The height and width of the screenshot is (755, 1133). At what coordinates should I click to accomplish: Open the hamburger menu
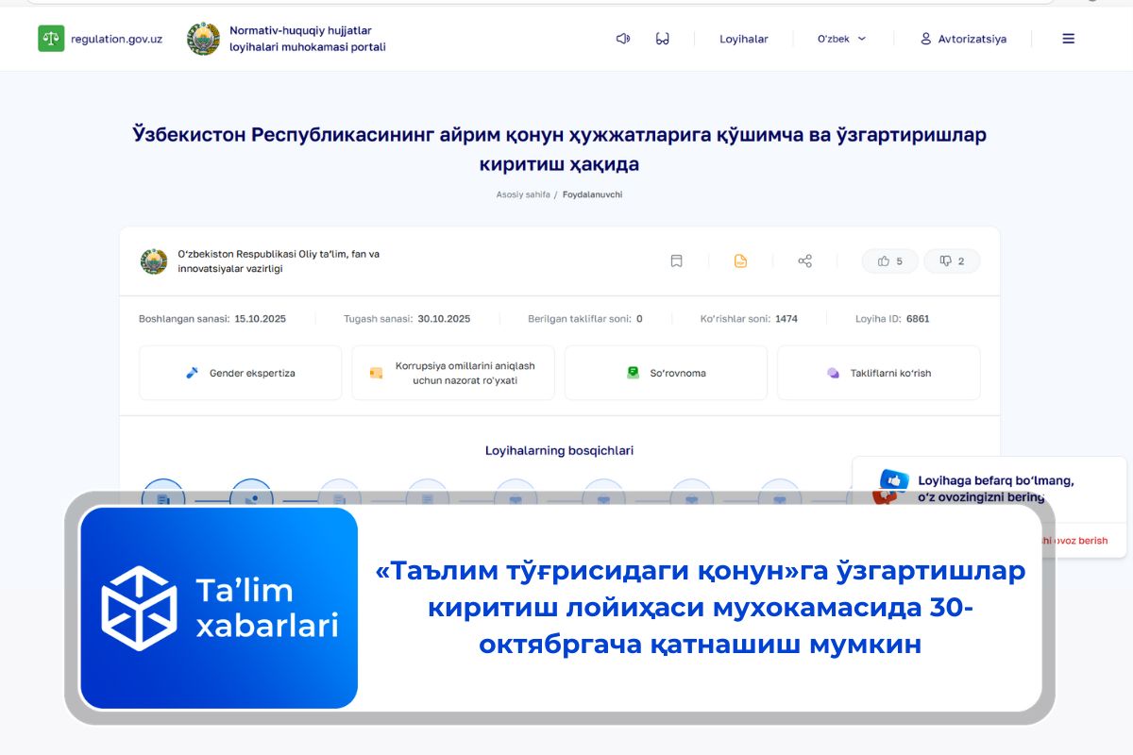click(1068, 39)
